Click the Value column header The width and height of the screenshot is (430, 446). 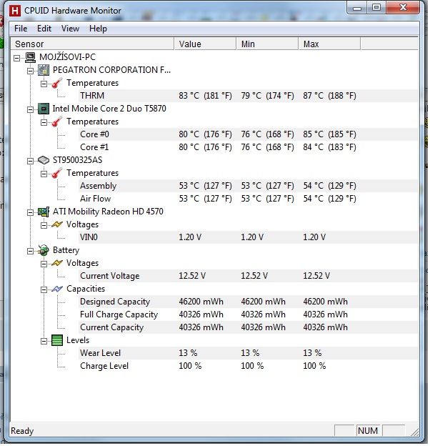(x=205, y=44)
